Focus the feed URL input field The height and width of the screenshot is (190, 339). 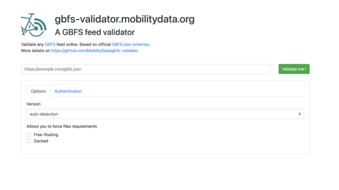click(146, 69)
